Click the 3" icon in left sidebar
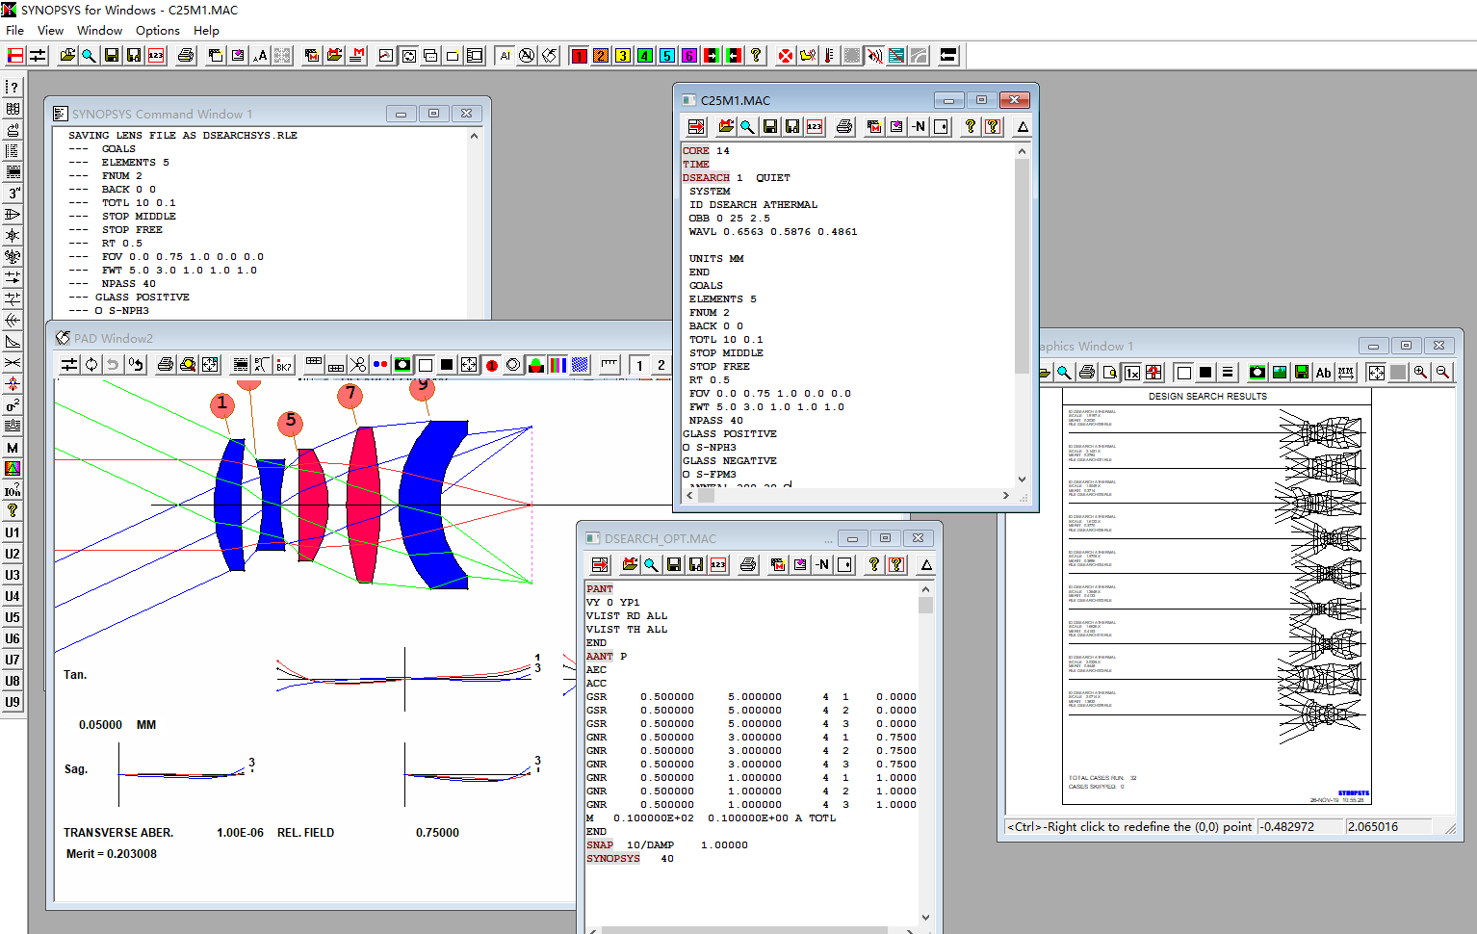 (x=13, y=194)
